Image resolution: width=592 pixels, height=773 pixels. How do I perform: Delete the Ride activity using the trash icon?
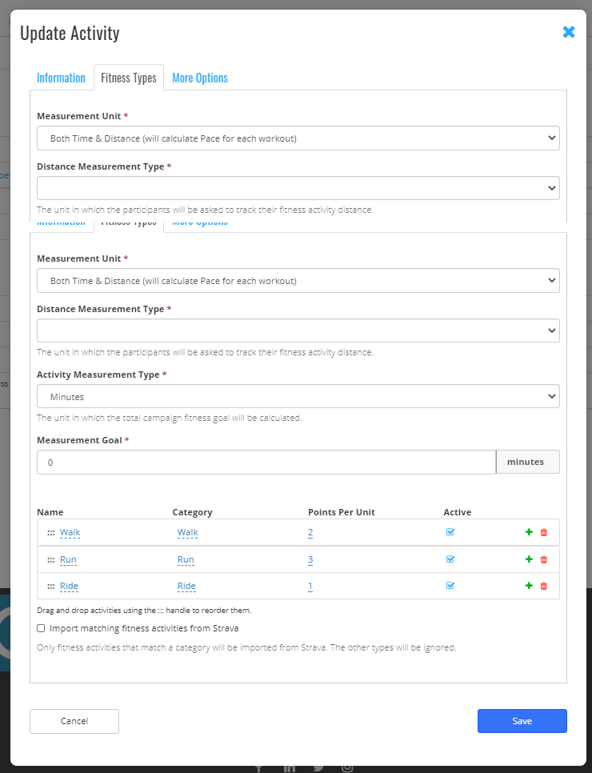pyautogui.click(x=544, y=585)
